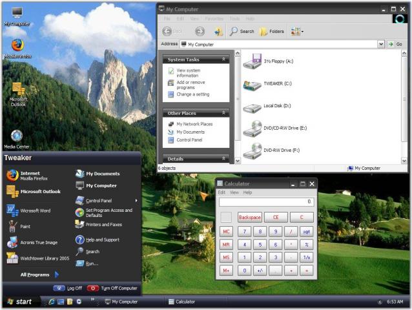The image size is (412, 310).
Task: Open Favorites menu in My Computer
Action: click(214, 19)
